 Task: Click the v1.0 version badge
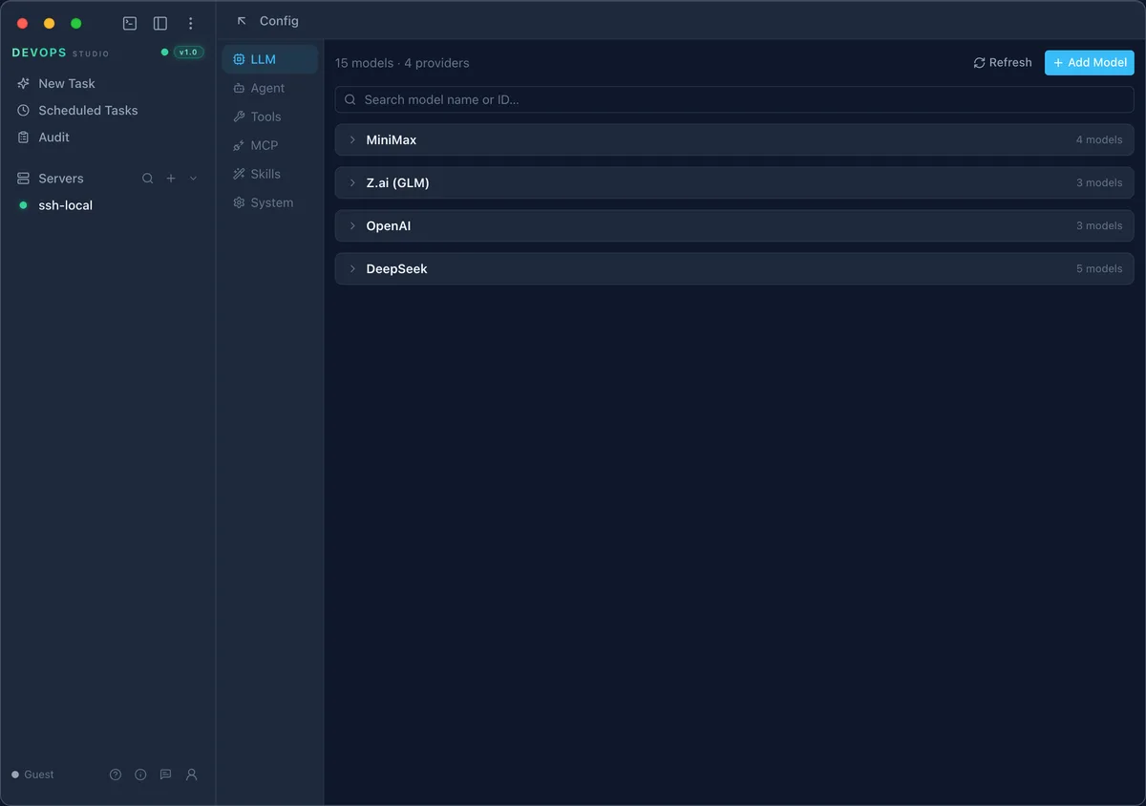[x=188, y=53]
